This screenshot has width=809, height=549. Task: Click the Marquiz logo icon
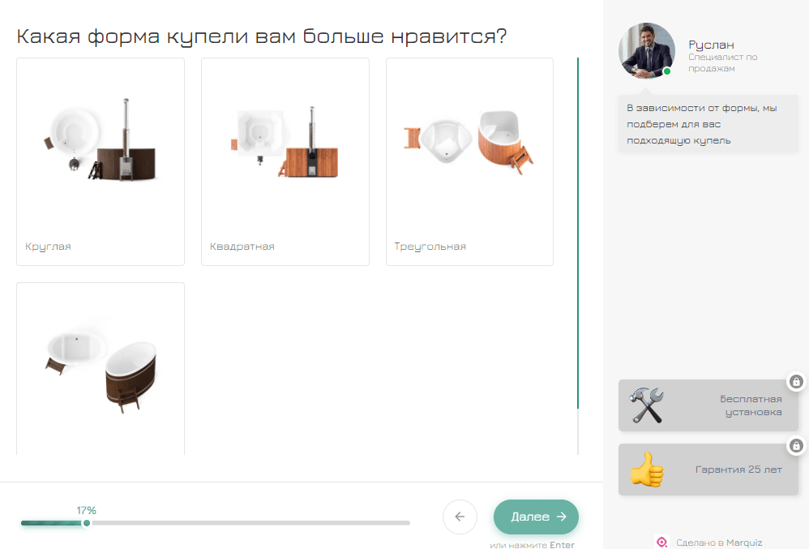pyautogui.click(x=662, y=543)
